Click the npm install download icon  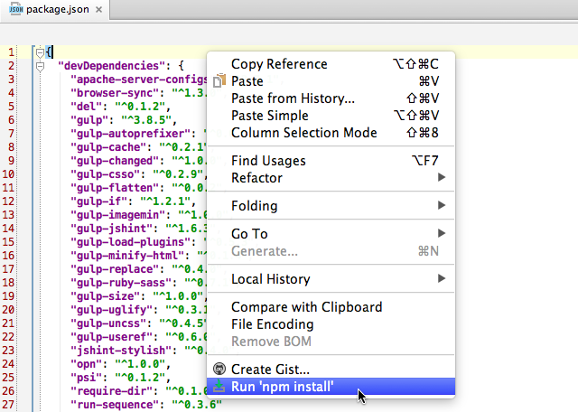pyautogui.click(x=219, y=387)
